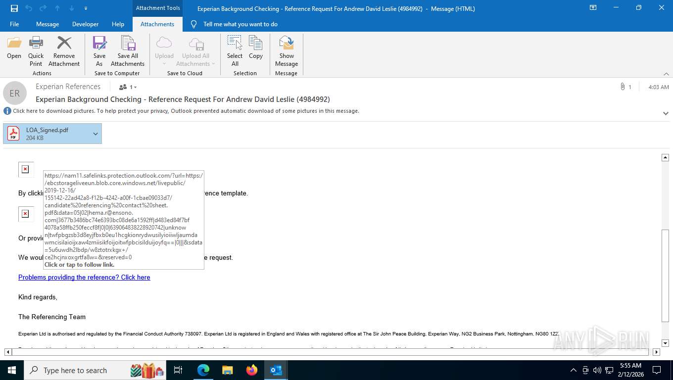Click horizontal scrollbar right arrow
This screenshot has height=380, width=673.
point(656,352)
